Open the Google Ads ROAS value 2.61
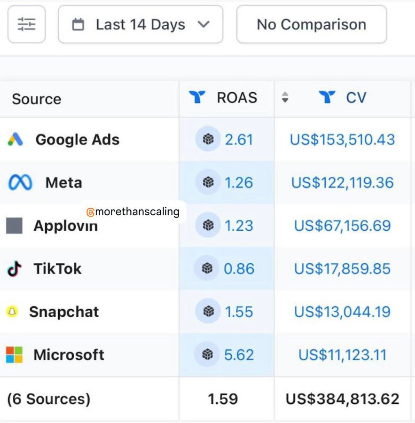 (x=239, y=140)
